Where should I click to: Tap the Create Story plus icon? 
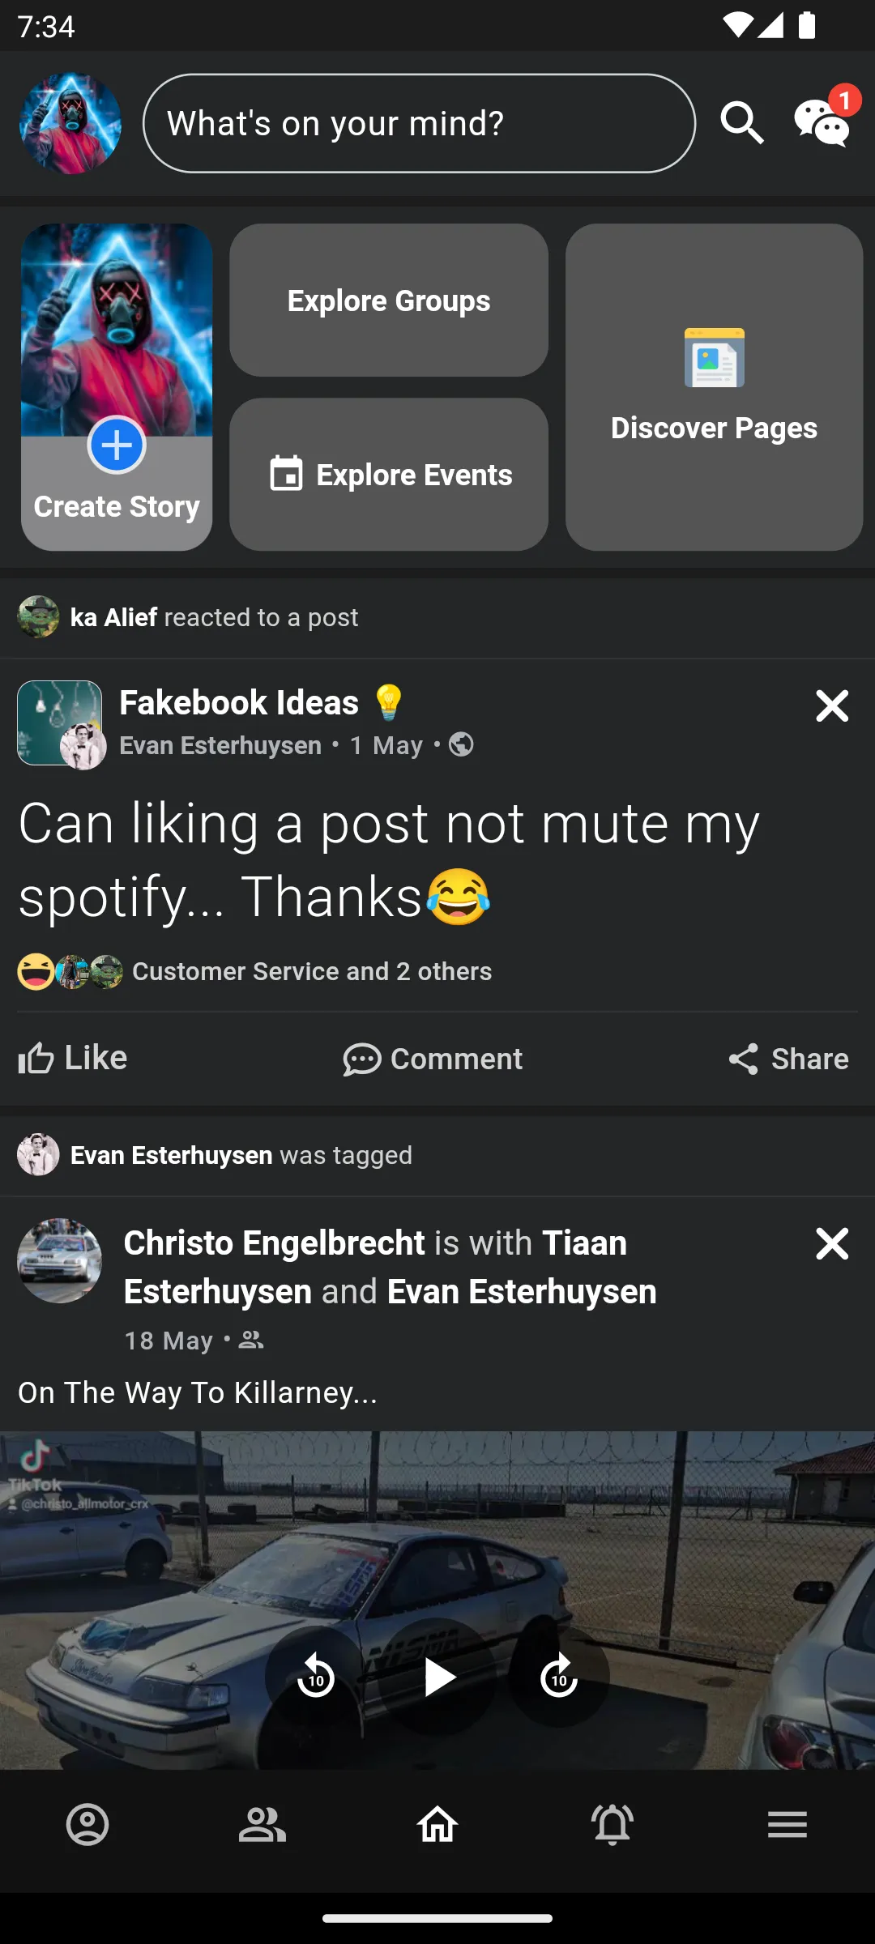tap(117, 445)
